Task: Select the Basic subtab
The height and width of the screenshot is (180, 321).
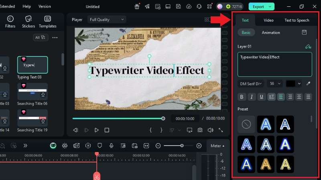Action: click(246, 32)
